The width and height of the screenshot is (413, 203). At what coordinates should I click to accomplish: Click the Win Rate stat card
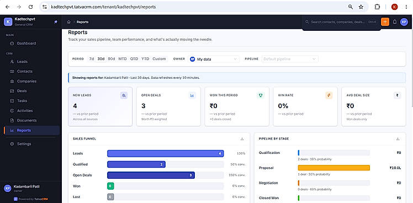coord(305,106)
